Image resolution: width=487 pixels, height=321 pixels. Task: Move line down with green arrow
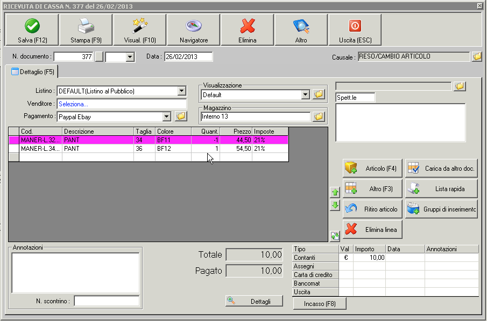[335, 205]
